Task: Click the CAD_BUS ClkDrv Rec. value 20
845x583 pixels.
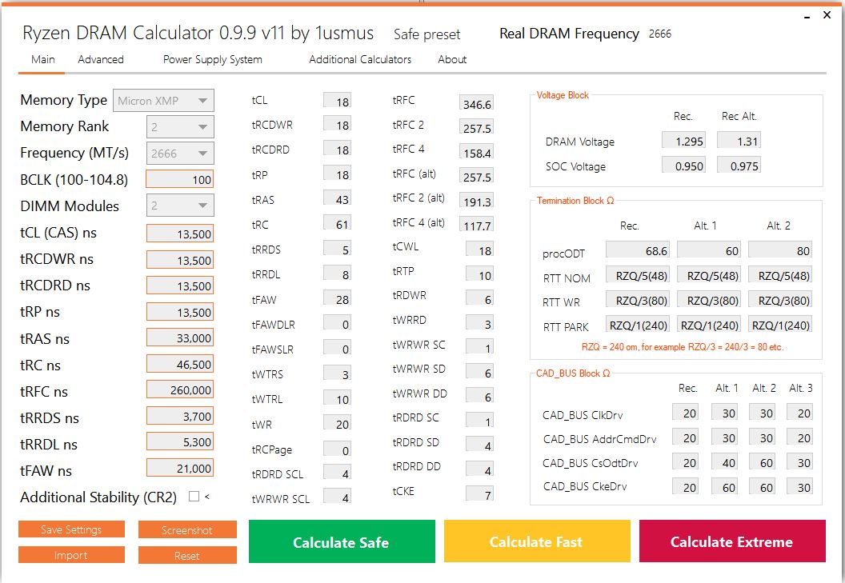Action: 686,413
